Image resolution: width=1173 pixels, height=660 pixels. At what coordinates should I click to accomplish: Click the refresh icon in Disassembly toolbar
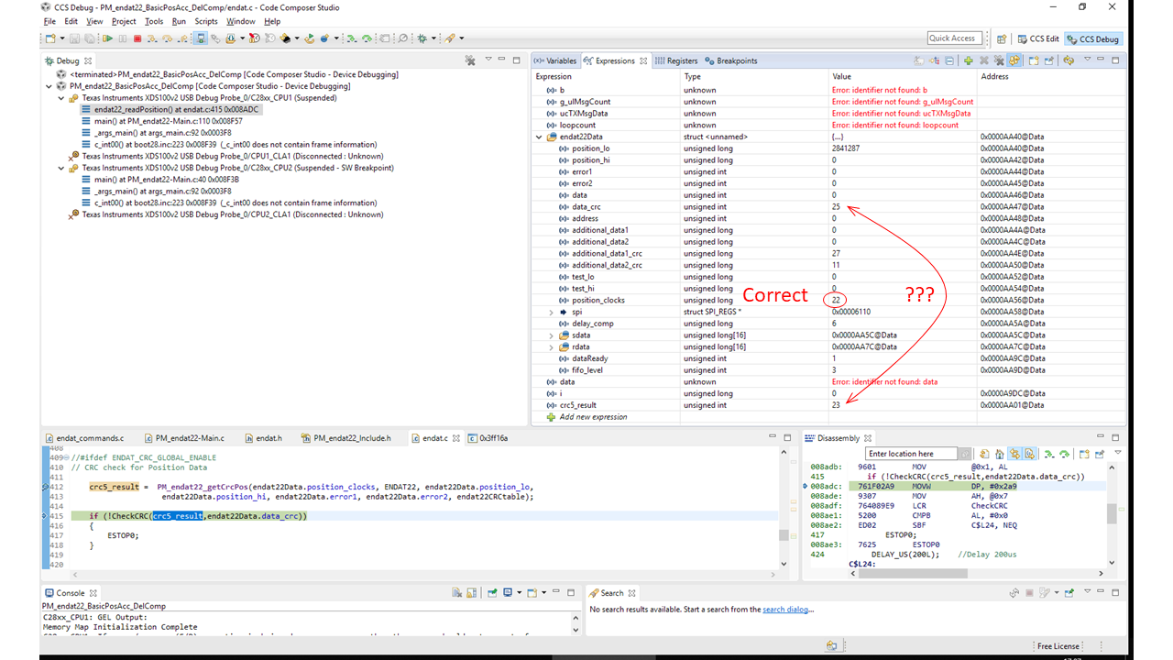pyautogui.click(x=982, y=454)
